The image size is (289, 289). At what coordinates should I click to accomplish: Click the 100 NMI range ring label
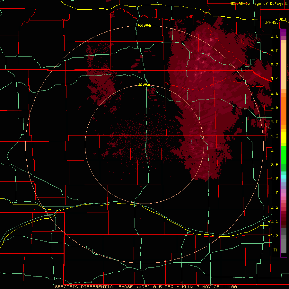(144, 25)
